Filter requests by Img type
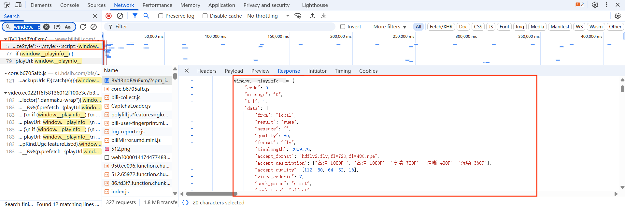625x207 pixels. (x=520, y=27)
